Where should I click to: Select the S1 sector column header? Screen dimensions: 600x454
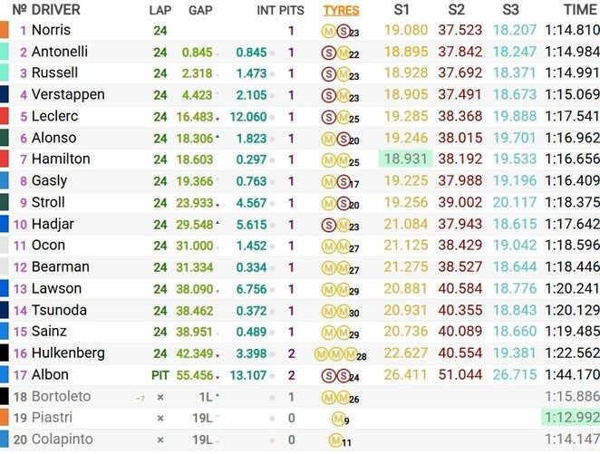402,10
